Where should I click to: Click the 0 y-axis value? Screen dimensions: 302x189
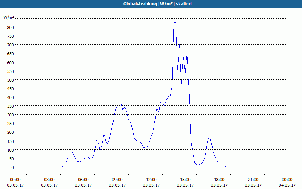coord(13,167)
